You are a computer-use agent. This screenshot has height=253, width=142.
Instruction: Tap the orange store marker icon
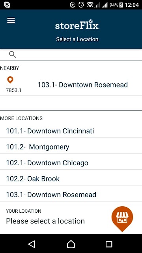pyautogui.click(x=122, y=219)
